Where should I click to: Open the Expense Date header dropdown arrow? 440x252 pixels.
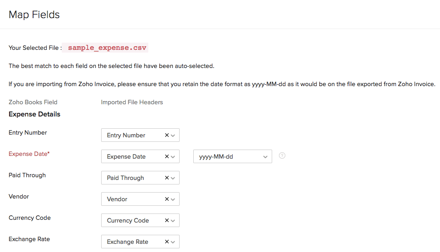[x=173, y=156]
